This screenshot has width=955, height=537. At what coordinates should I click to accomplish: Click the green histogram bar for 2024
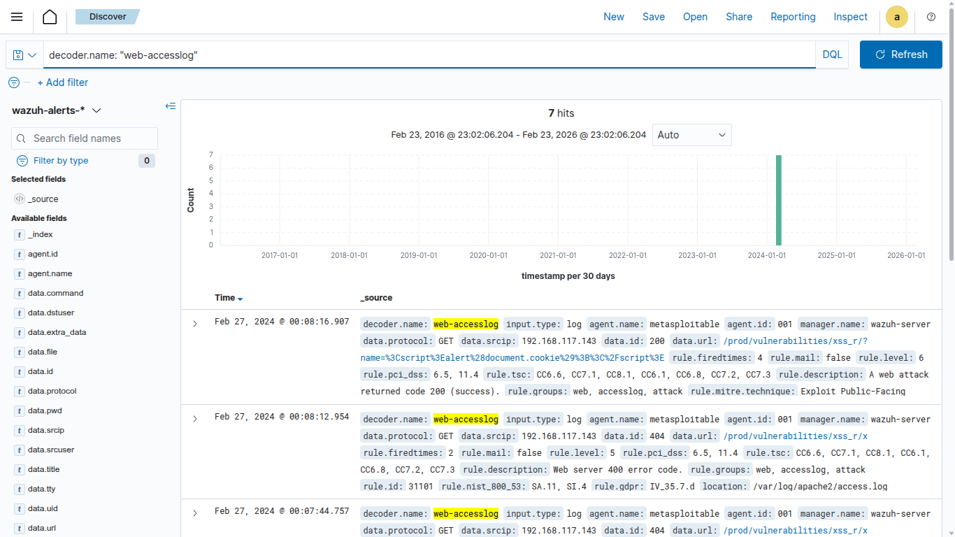coord(778,200)
